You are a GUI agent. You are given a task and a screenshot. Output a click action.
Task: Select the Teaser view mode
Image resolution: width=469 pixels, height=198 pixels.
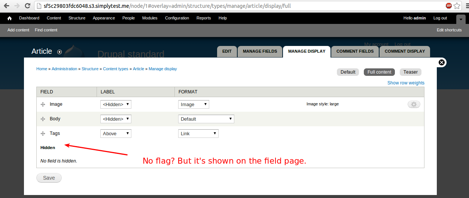[x=411, y=72]
